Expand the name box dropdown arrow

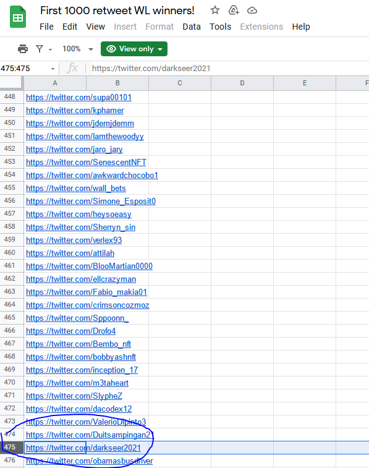pos(53,69)
